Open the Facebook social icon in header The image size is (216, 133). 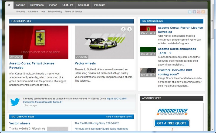click(194, 12)
